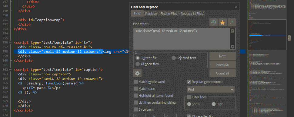
Task: Uncheck Close after find
Action: 189,116
